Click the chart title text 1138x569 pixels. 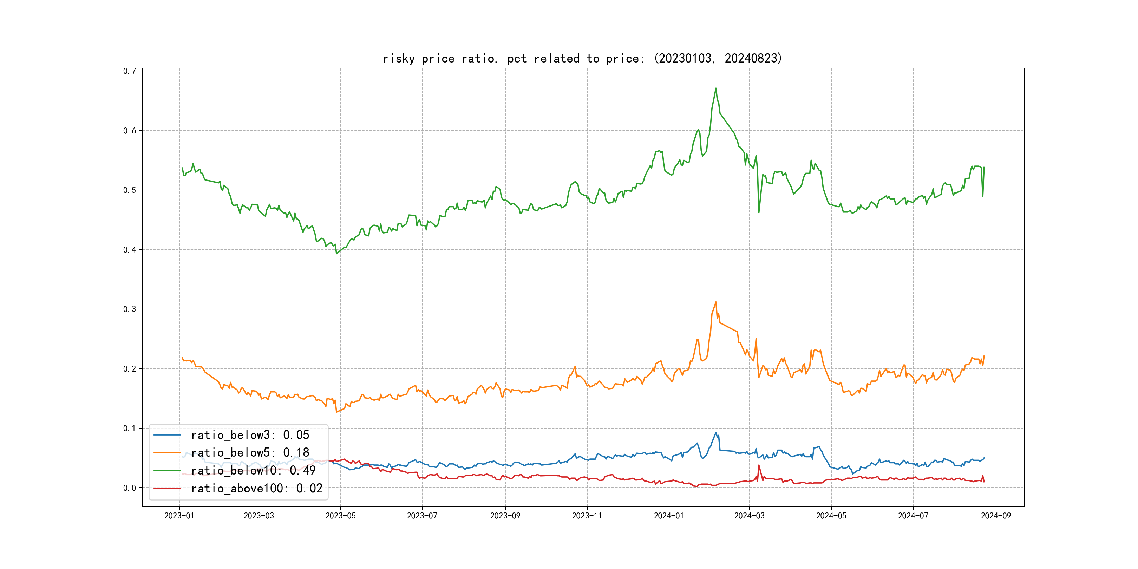click(x=582, y=58)
